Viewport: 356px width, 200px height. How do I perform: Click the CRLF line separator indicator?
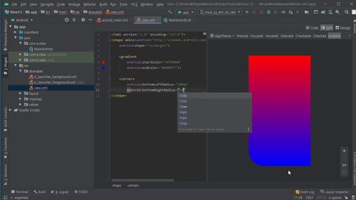[x=309, y=198]
